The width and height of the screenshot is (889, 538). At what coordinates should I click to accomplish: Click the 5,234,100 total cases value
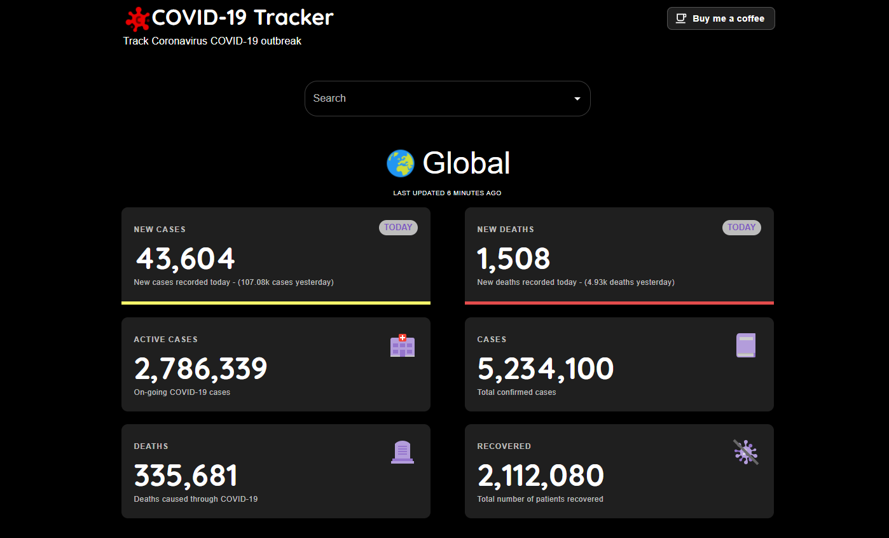(546, 369)
